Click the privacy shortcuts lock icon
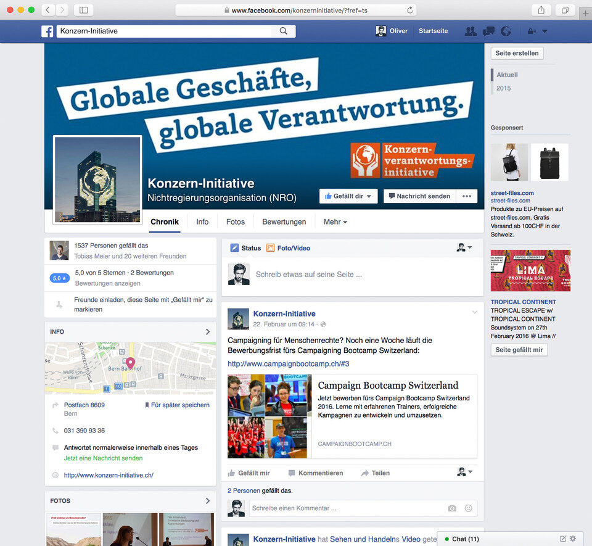 (530, 31)
